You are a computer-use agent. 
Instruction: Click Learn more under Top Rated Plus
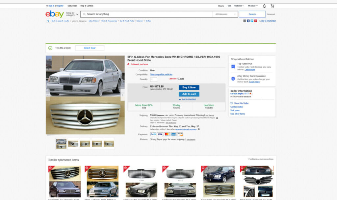point(250,69)
